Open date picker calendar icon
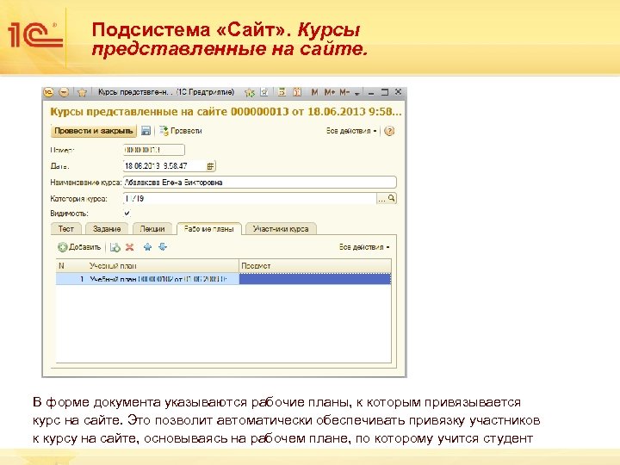 pos(211,166)
